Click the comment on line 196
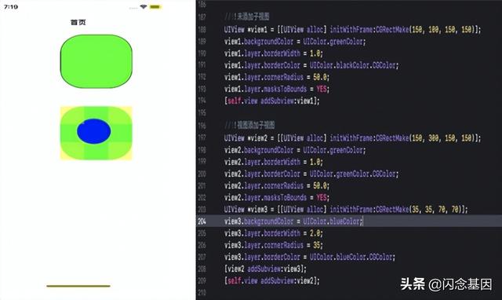 249,125
